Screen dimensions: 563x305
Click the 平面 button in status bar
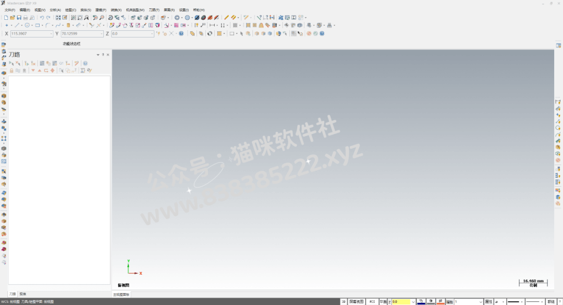(x=383, y=302)
